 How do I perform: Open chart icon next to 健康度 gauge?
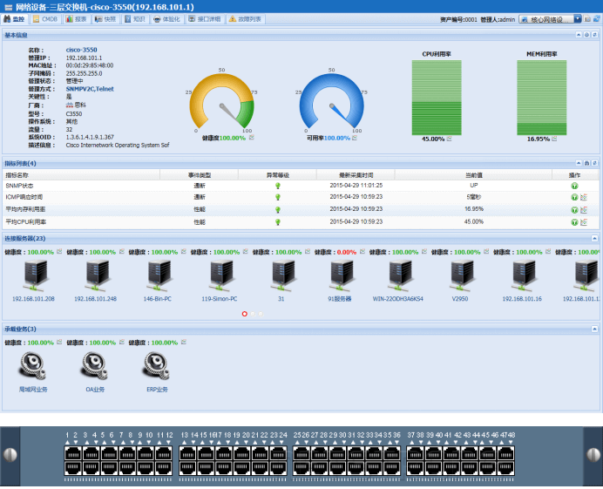pos(252,138)
